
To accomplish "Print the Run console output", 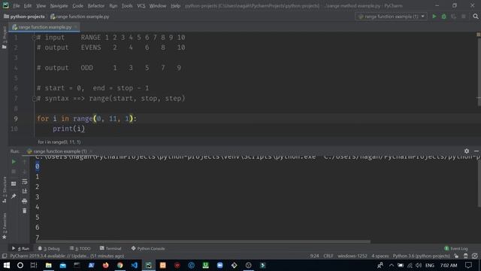I will (x=25, y=201).
